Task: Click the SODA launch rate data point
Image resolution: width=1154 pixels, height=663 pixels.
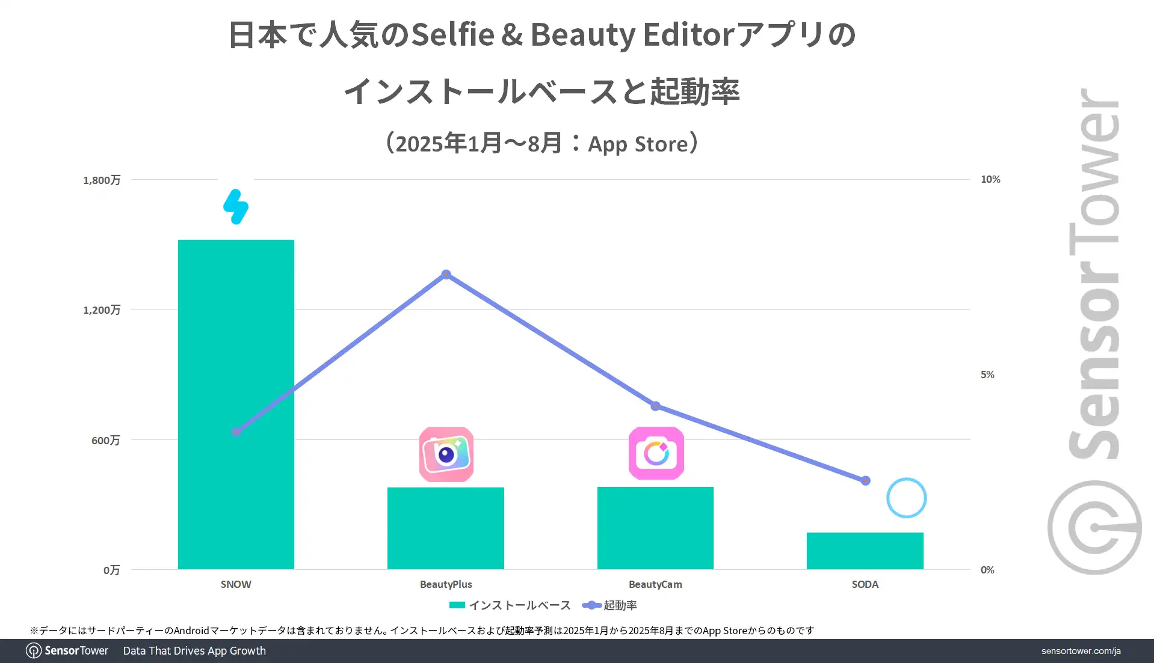Action: pyautogui.click(x=865, y=480)
